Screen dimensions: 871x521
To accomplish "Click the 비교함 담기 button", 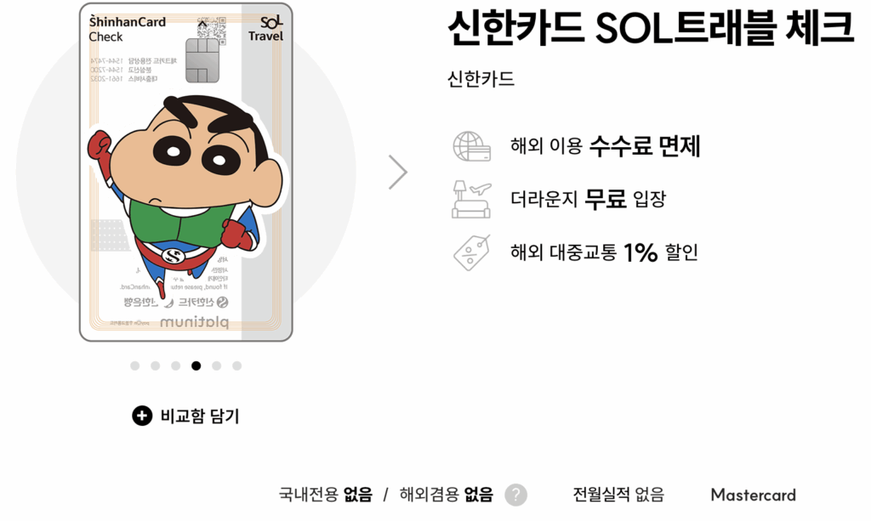I will 185,416.
